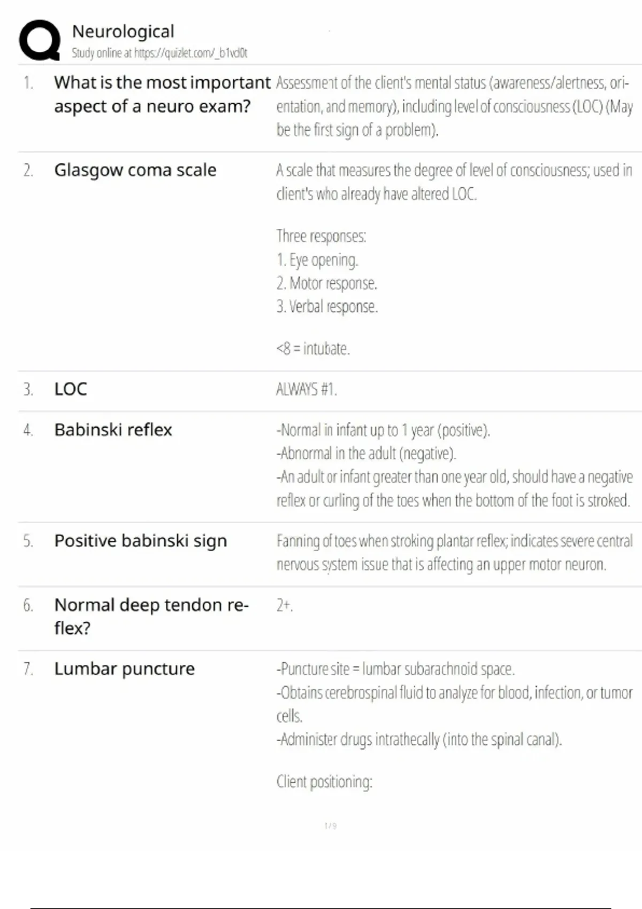This screenshot has height=909, width=642.
Task: Open the quizlet.com study link
Action: 190,53
